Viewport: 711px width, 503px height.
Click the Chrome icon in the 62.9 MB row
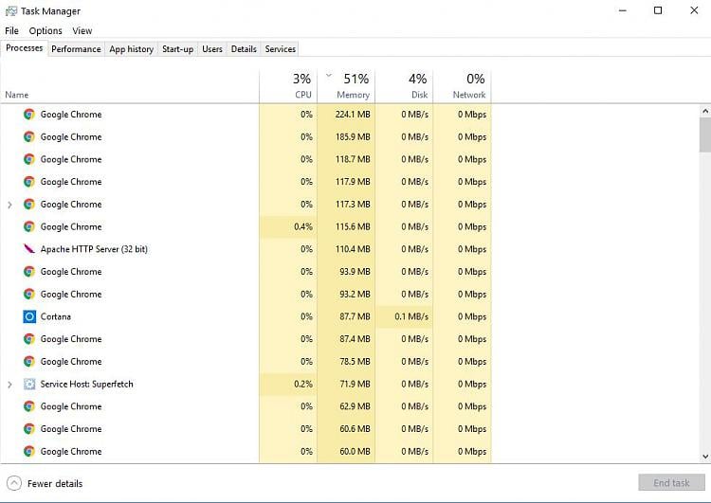click(29, 406)
